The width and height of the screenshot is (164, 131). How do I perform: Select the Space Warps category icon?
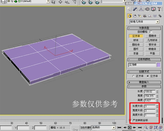tap(155, 16)
